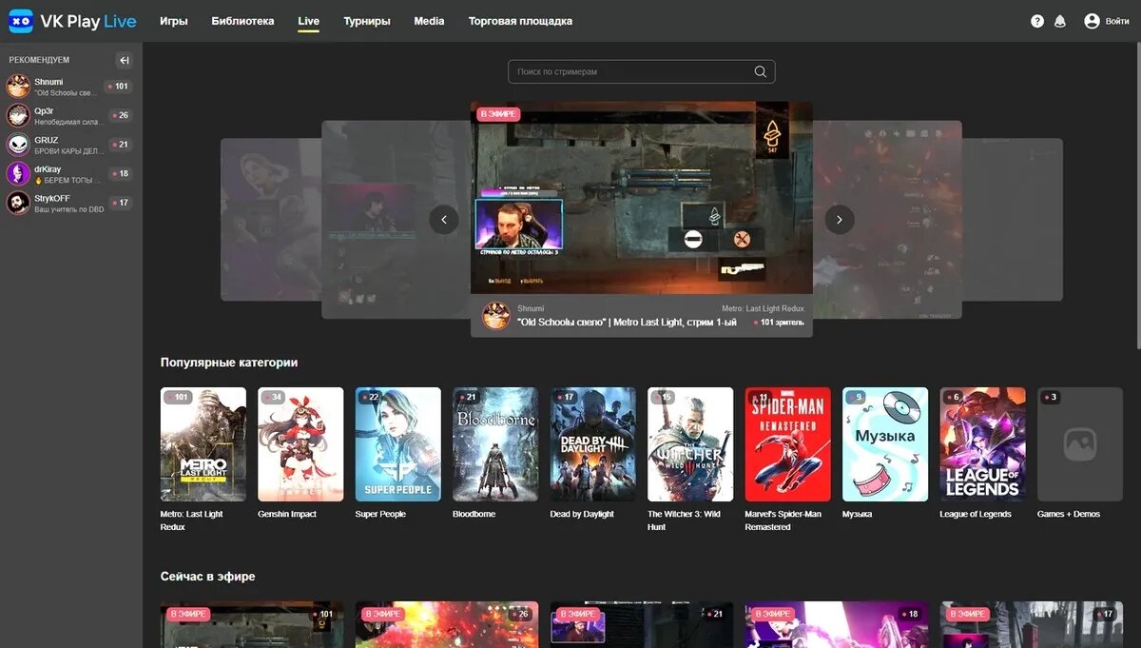Open the Турниры menu item

pyautogui.click(x=367, y=21)
